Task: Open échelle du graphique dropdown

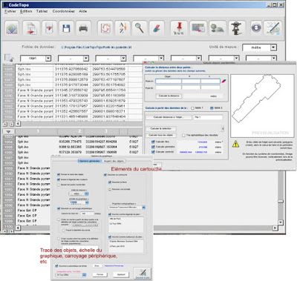Action: tap(79, 202)
